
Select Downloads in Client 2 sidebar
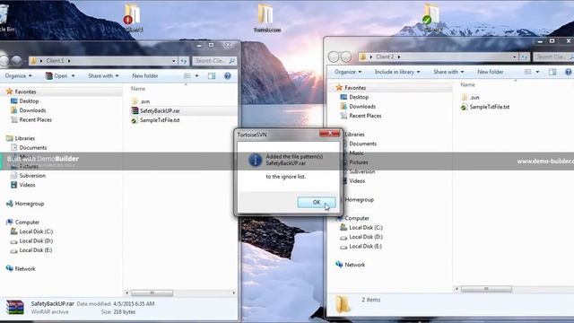pyautogui.click(x=358, y=106)
